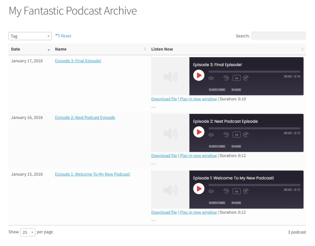Image resolution: width=315 pixels, height=246 pixels.
Task: Toggle 1x speed in Episode 2 player
Action: tap(237, 134)
